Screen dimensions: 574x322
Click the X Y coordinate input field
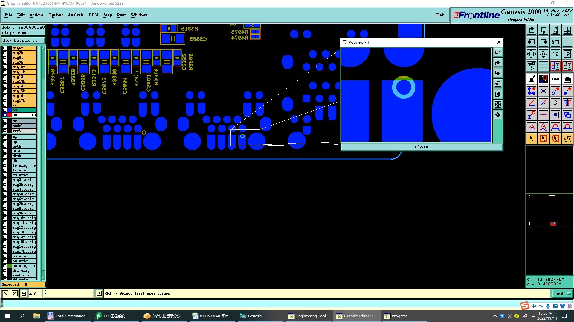click(x=69, y=293)
